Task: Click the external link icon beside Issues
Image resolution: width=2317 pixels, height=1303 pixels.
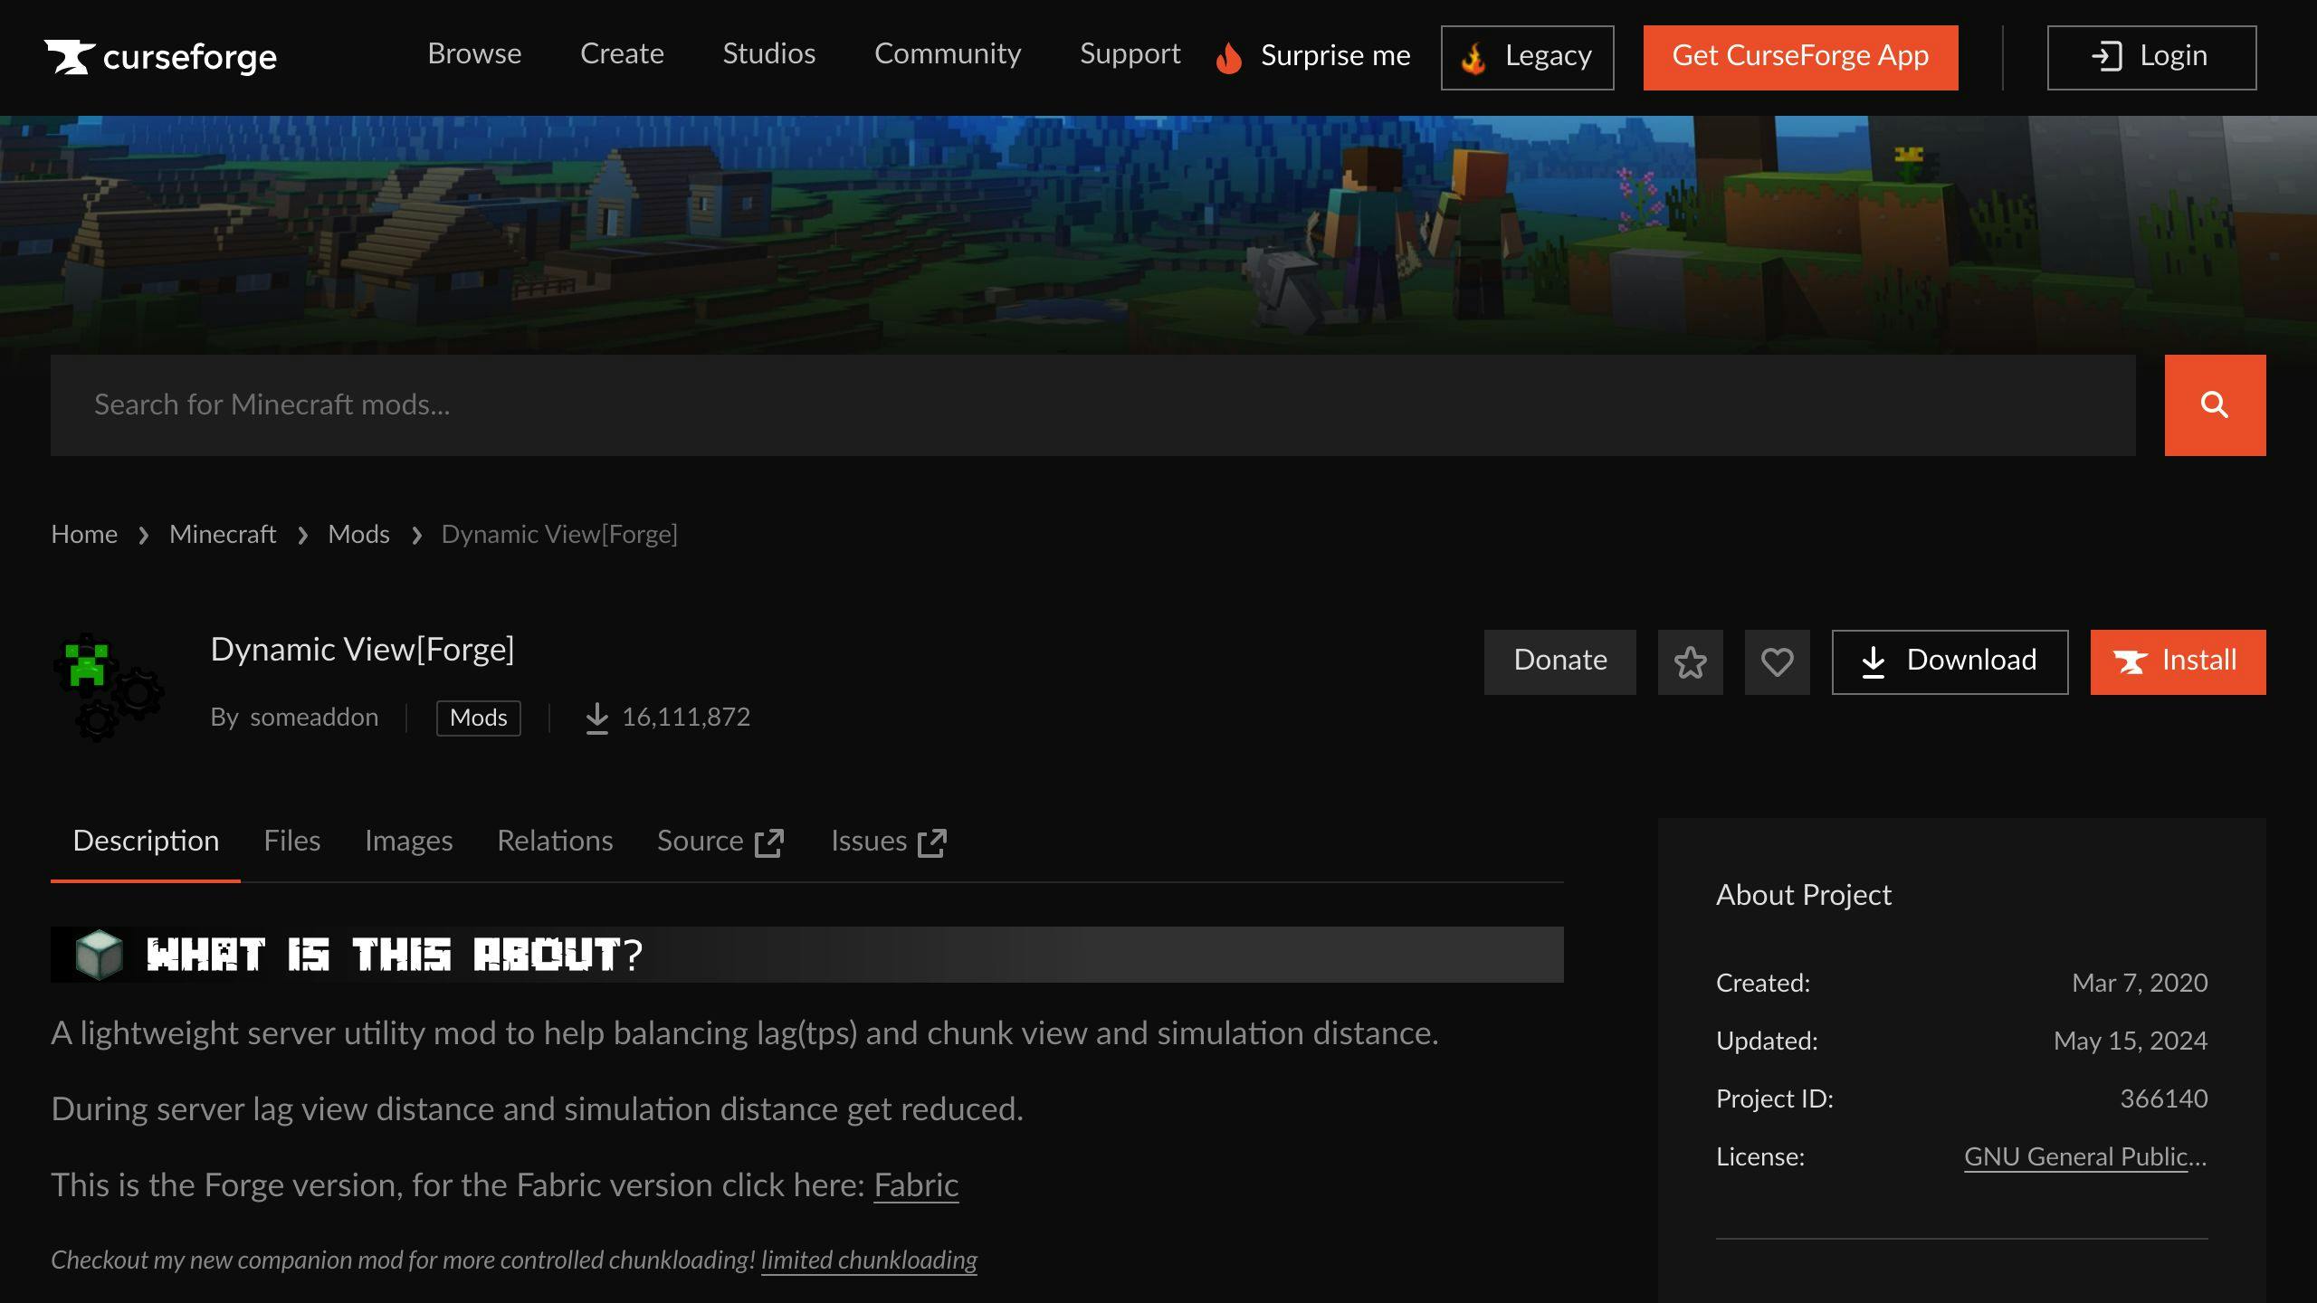Action: 932,842
